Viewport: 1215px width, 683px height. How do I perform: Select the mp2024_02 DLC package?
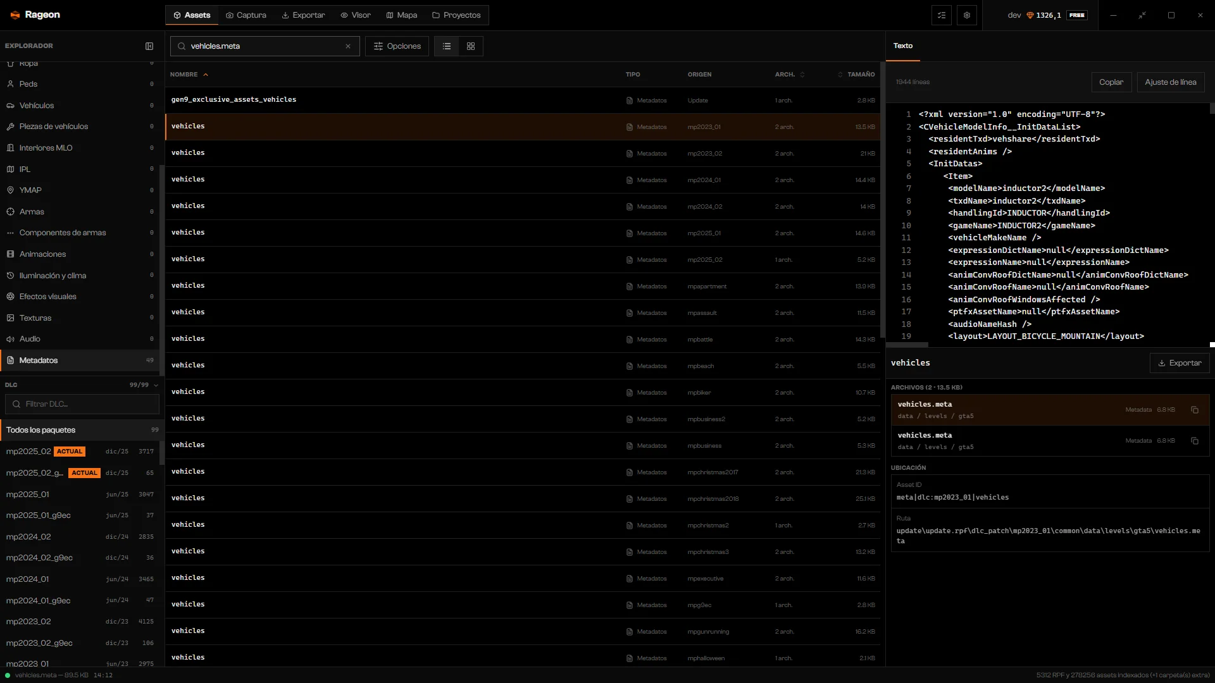click(x=80, y=537)
